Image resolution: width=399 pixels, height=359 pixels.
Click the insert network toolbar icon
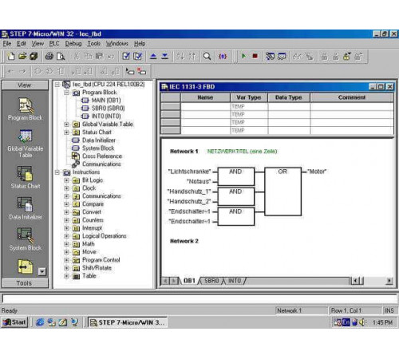130,71
